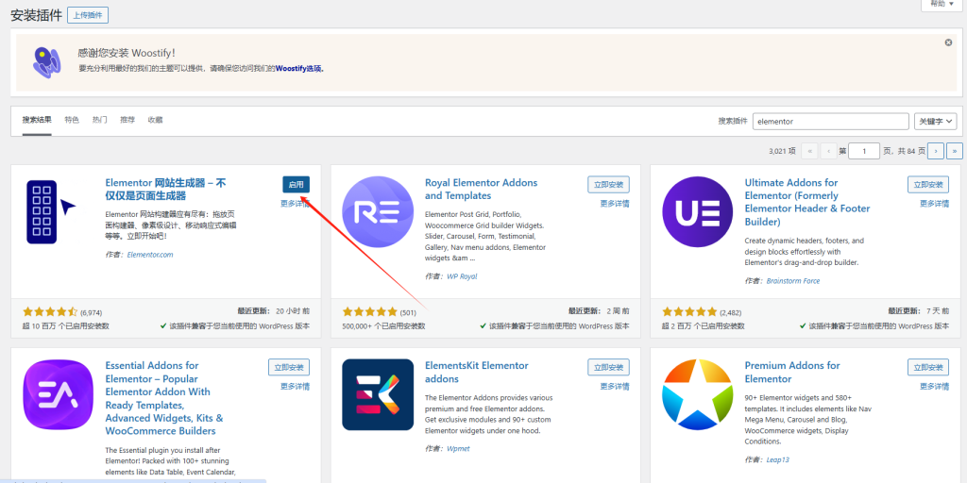
Task: Expand the 帮助 help panel
Action: click(940, 5)
